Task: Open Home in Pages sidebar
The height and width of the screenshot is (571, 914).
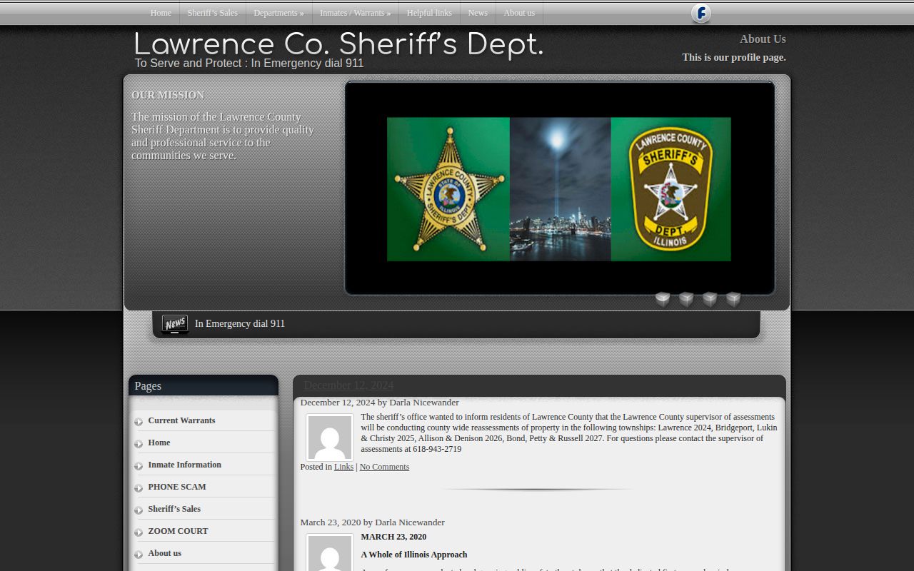Action: click(x=159, y=443)
